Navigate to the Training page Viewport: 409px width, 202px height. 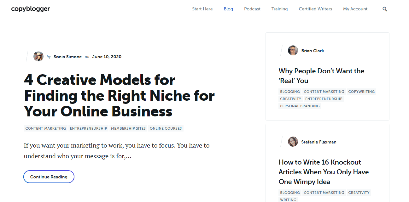[x=279, y=9]
